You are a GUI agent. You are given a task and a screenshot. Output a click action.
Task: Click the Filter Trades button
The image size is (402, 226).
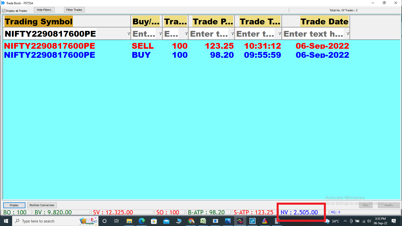coord(74,10)
